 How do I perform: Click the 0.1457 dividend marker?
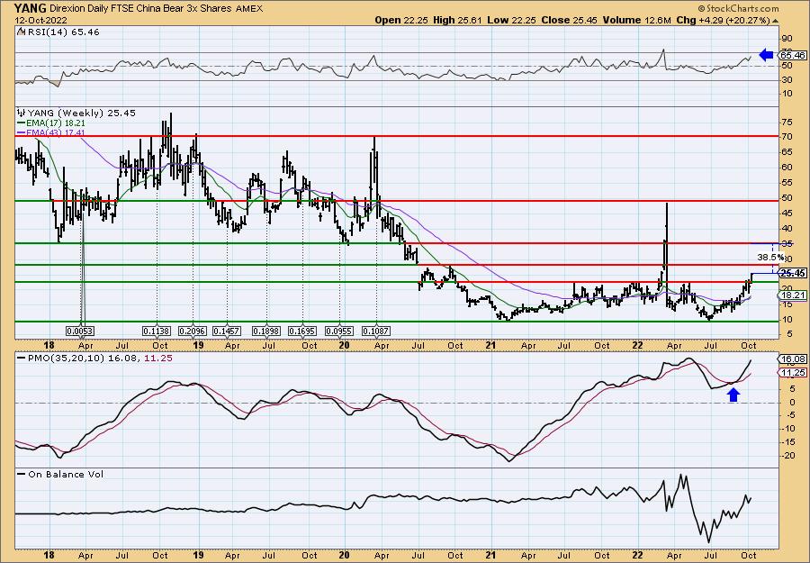point(227,331)
